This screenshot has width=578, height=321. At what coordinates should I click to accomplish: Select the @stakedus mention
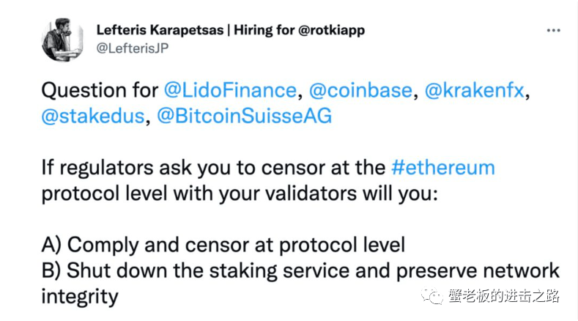[93, 117]
